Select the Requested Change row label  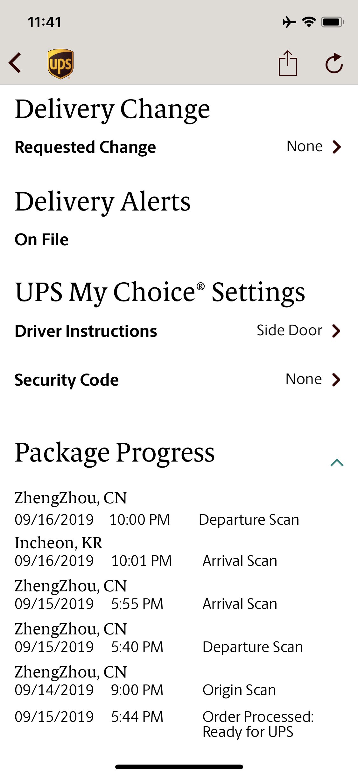coord(85,147)
